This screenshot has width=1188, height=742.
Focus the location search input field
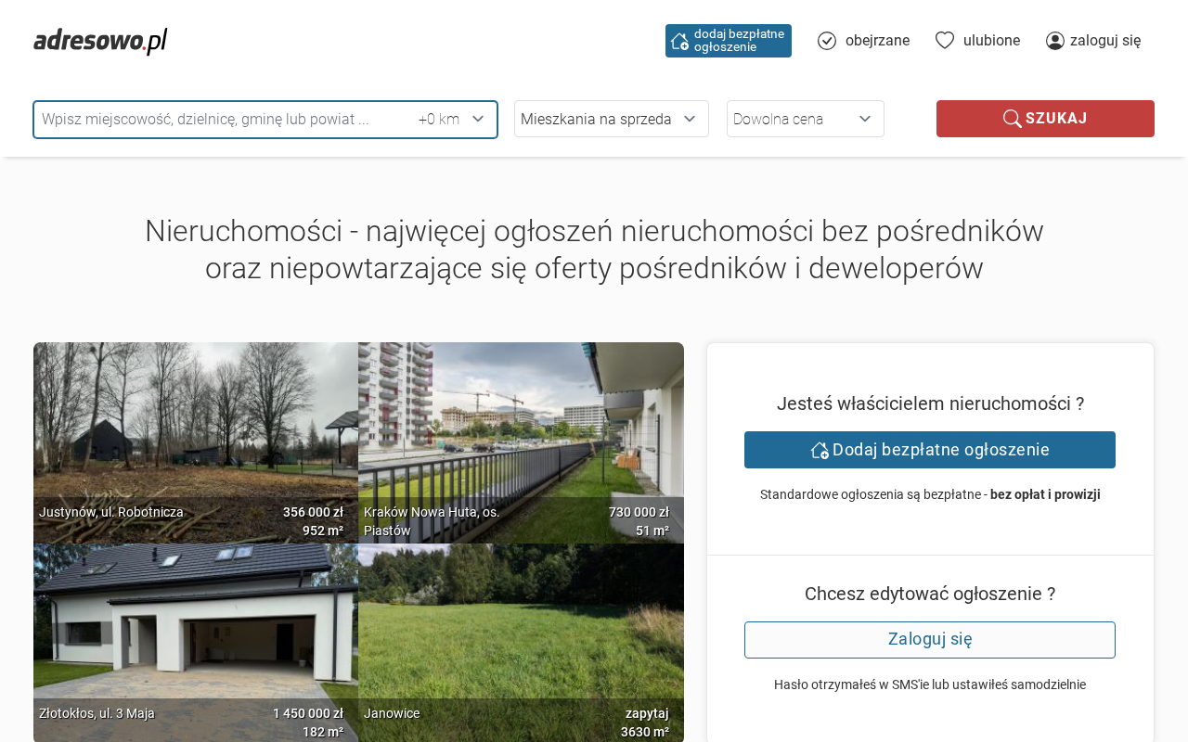[x=223, y=120]
